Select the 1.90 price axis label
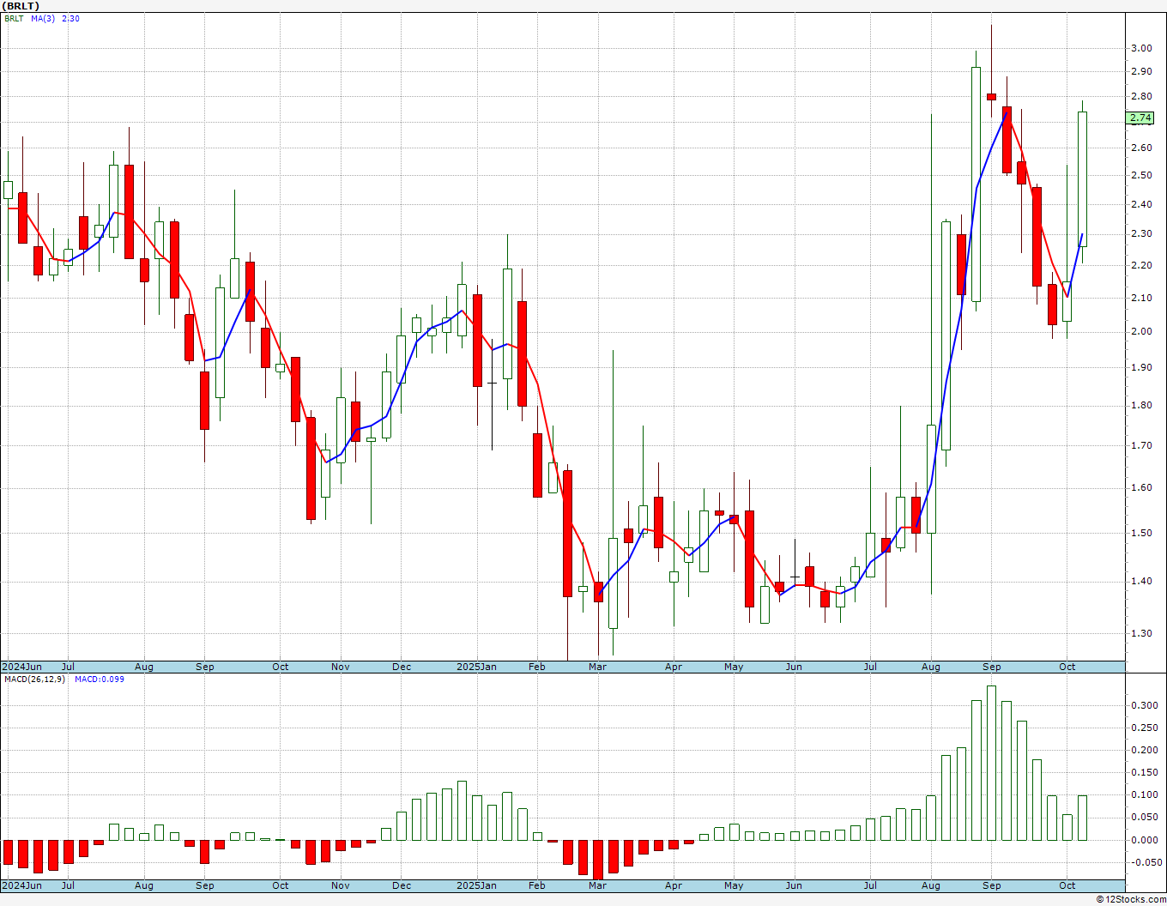Screen dimensions: 1167x906 (1141, 368)
